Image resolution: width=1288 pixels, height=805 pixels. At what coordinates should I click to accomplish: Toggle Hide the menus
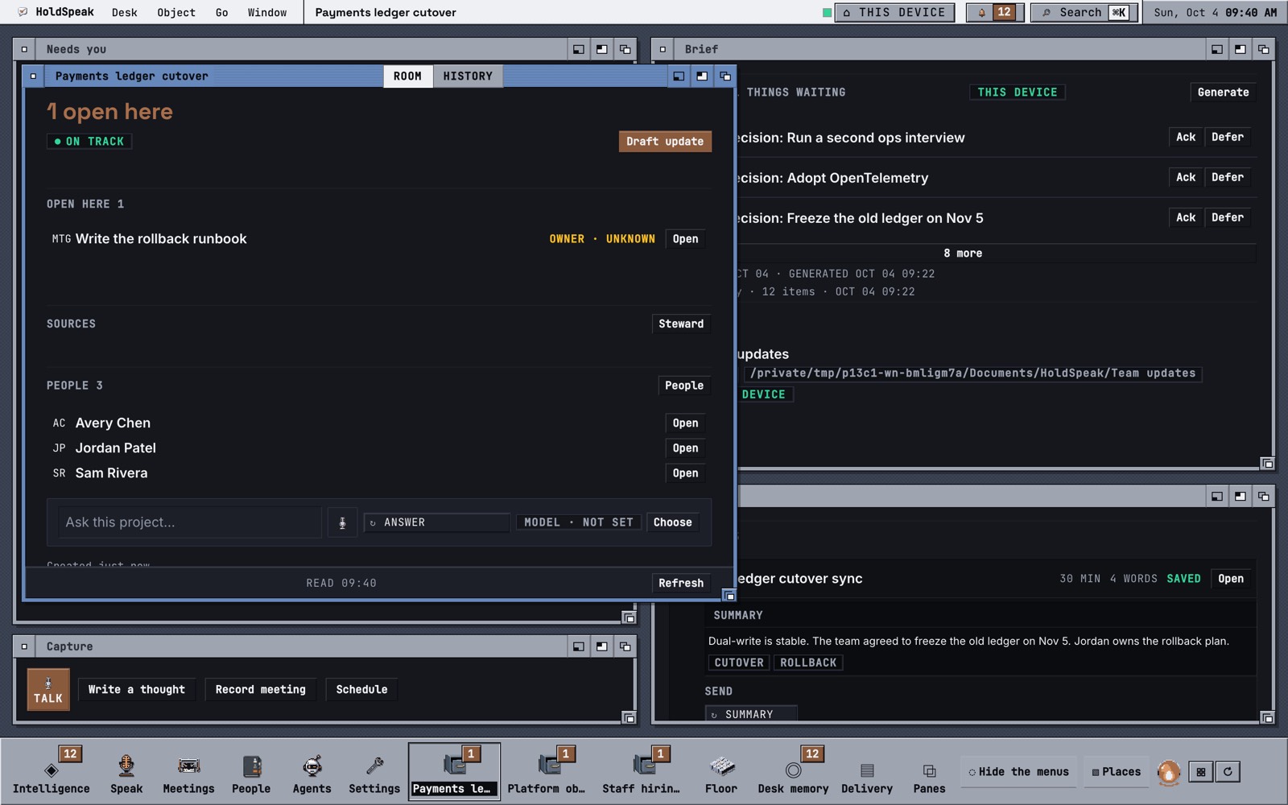pos(1019,772)
